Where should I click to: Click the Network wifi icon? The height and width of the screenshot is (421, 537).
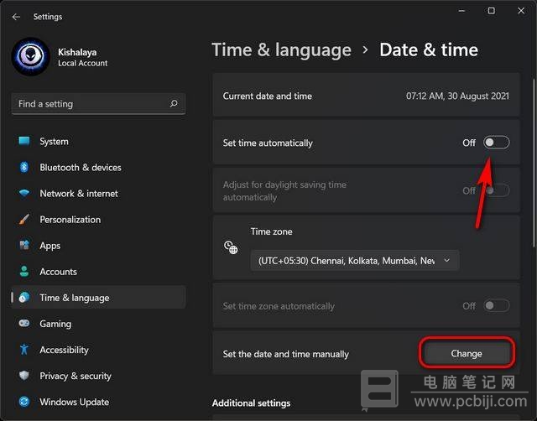[x=24, y=193]
